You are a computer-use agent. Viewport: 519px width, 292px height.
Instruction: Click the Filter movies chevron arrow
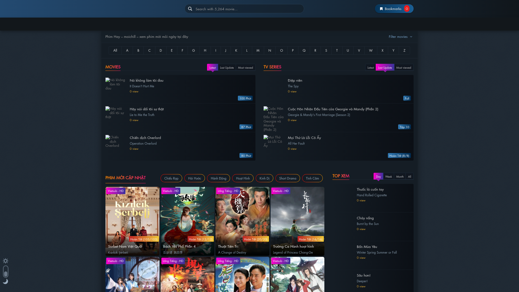[411, 37]
